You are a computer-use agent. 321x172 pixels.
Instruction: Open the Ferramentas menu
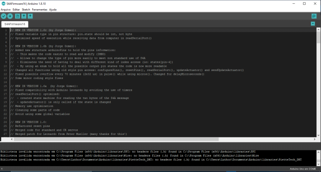[x=40, y=9]
